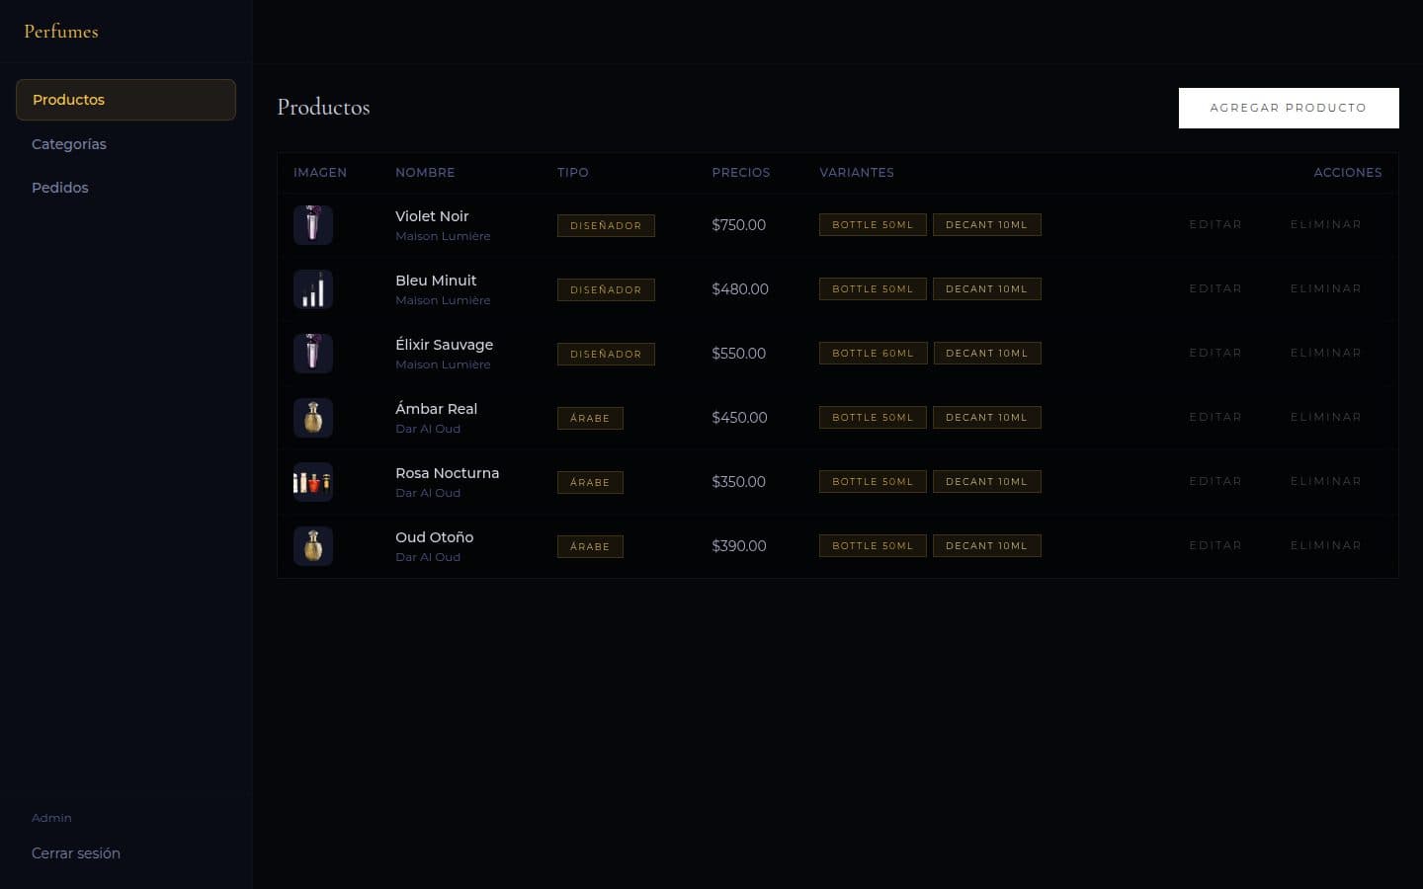The width and height of the screenshot is (1423, 889).
Task: Edit the Bleu Minuit product
Action: point(1215,288)
